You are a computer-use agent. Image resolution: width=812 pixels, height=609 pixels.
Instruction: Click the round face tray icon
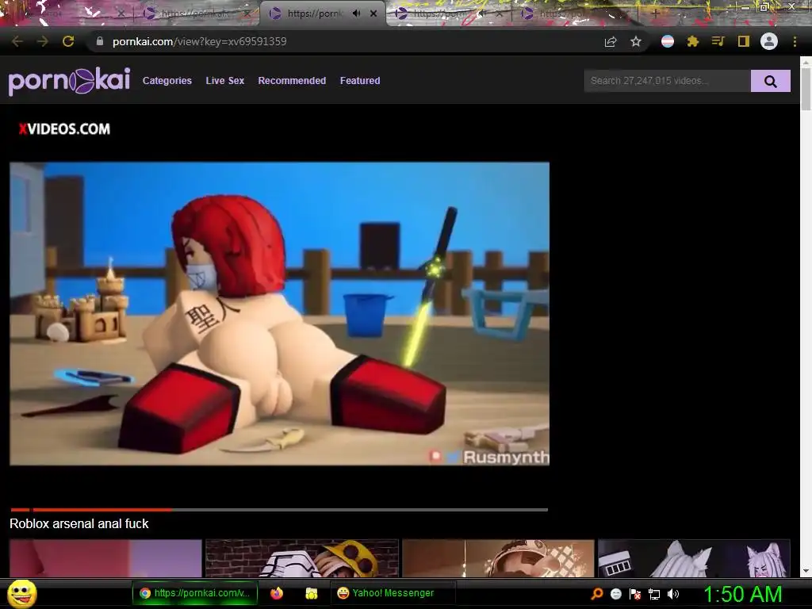615,594
